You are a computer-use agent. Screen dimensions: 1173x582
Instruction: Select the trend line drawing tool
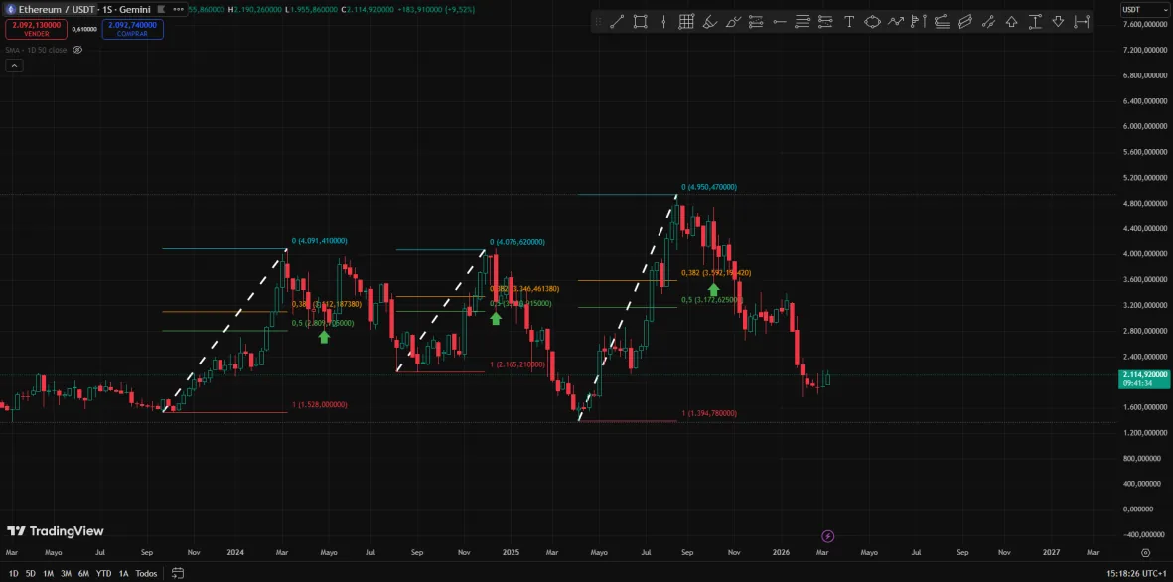[617, 22]
